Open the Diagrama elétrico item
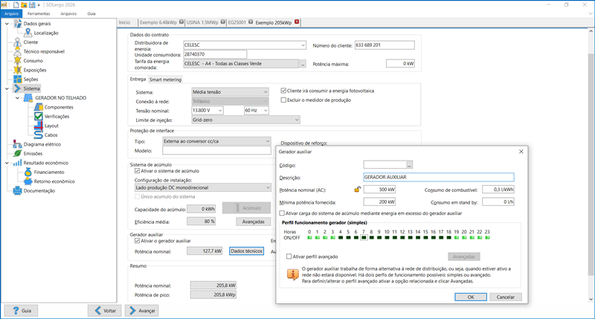 click(43, 144)
